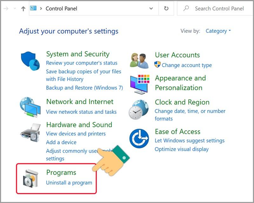Click the User Accounts people icon
The width and height of the screenshot is (254, 203).
(139, 60)
